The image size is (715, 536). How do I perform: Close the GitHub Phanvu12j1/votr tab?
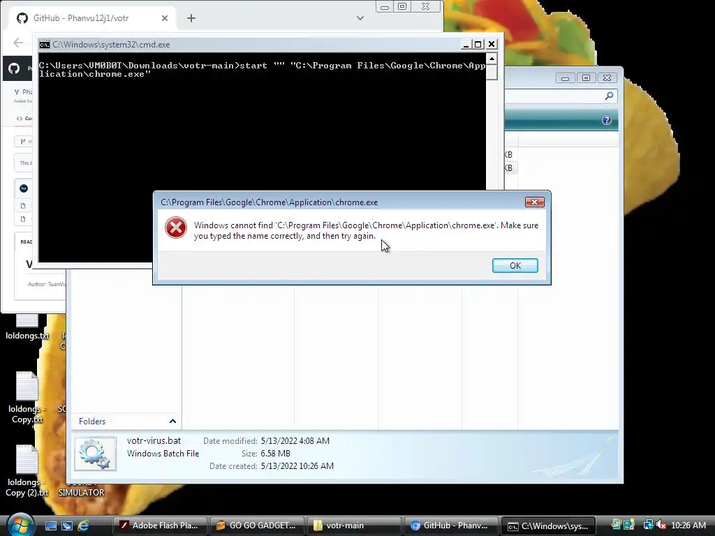[165, 17]
